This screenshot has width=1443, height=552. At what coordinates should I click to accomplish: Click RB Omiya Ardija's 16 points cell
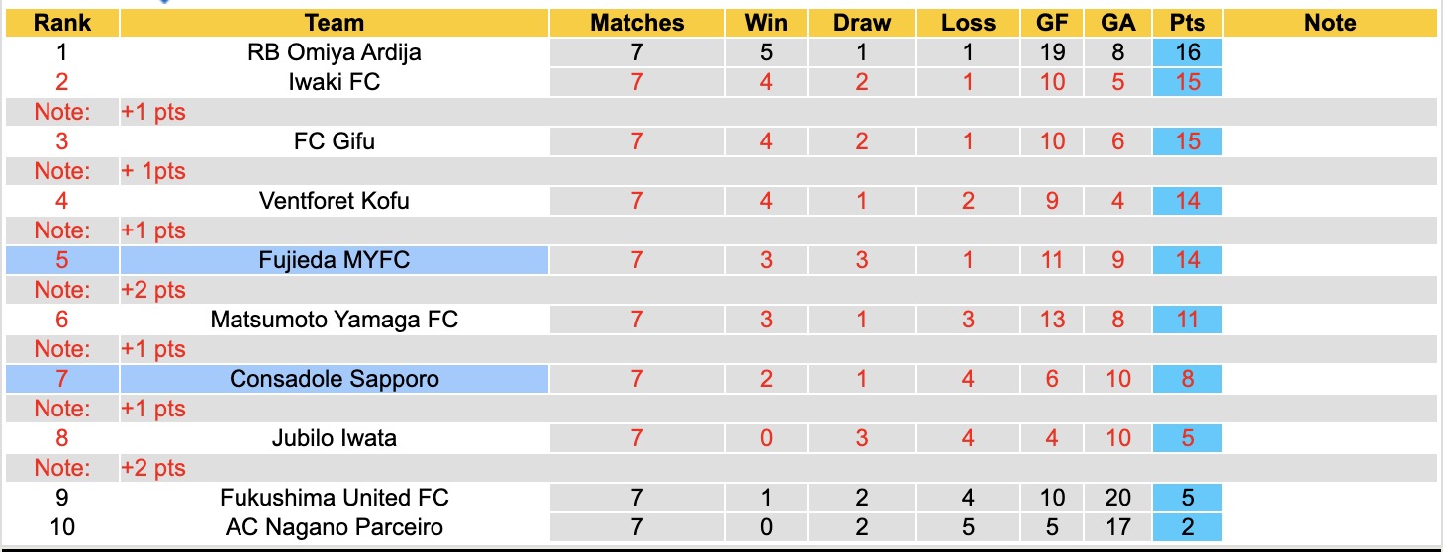(1188, 52)
